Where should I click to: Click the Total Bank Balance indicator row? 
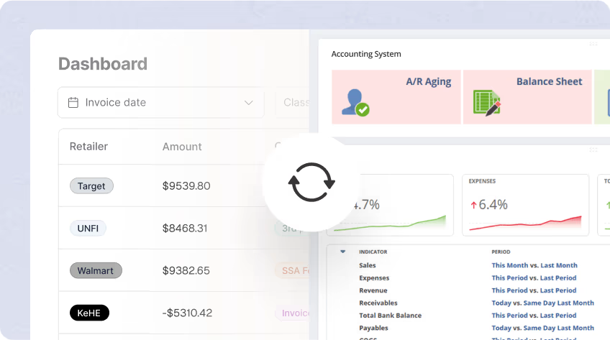pos(390,315)
